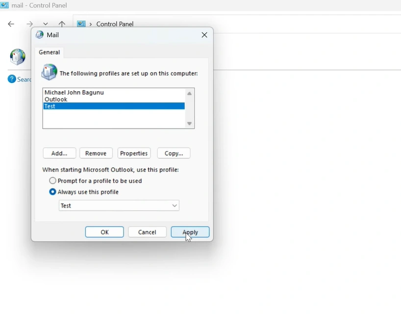Click the Mail icon in dialog title bar
The width and height of the screenshot is (401, 317).
point(40,35)
